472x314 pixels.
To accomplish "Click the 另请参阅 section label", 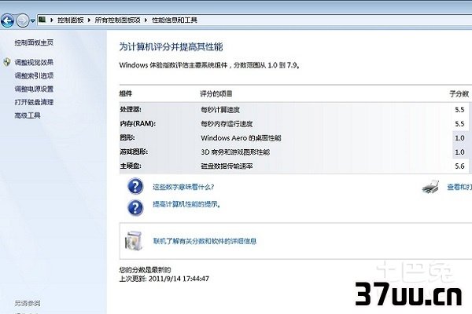I will 28,303.
